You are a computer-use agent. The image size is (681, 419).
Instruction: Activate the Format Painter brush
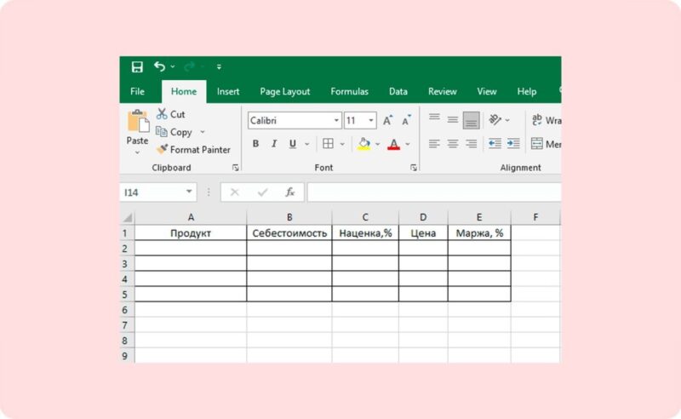(193, 150)
